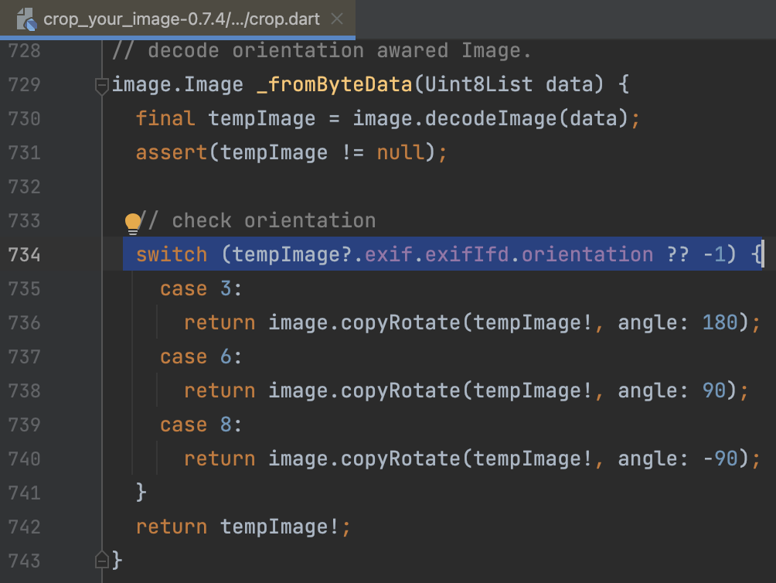Click line number 730 in the gutter
Viewport: 776px width, 583px height.
[x=24, y=119]
